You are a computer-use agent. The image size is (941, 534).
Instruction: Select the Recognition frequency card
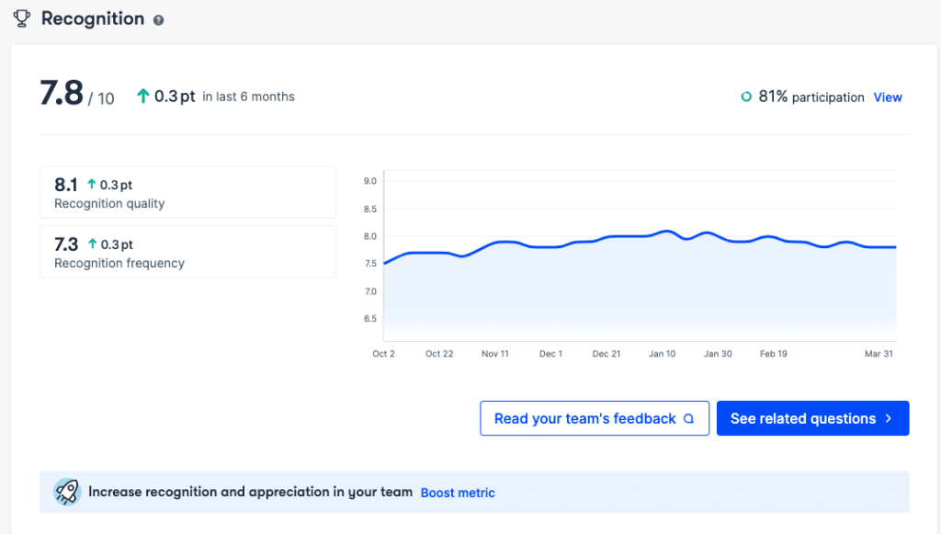(187, 252)
